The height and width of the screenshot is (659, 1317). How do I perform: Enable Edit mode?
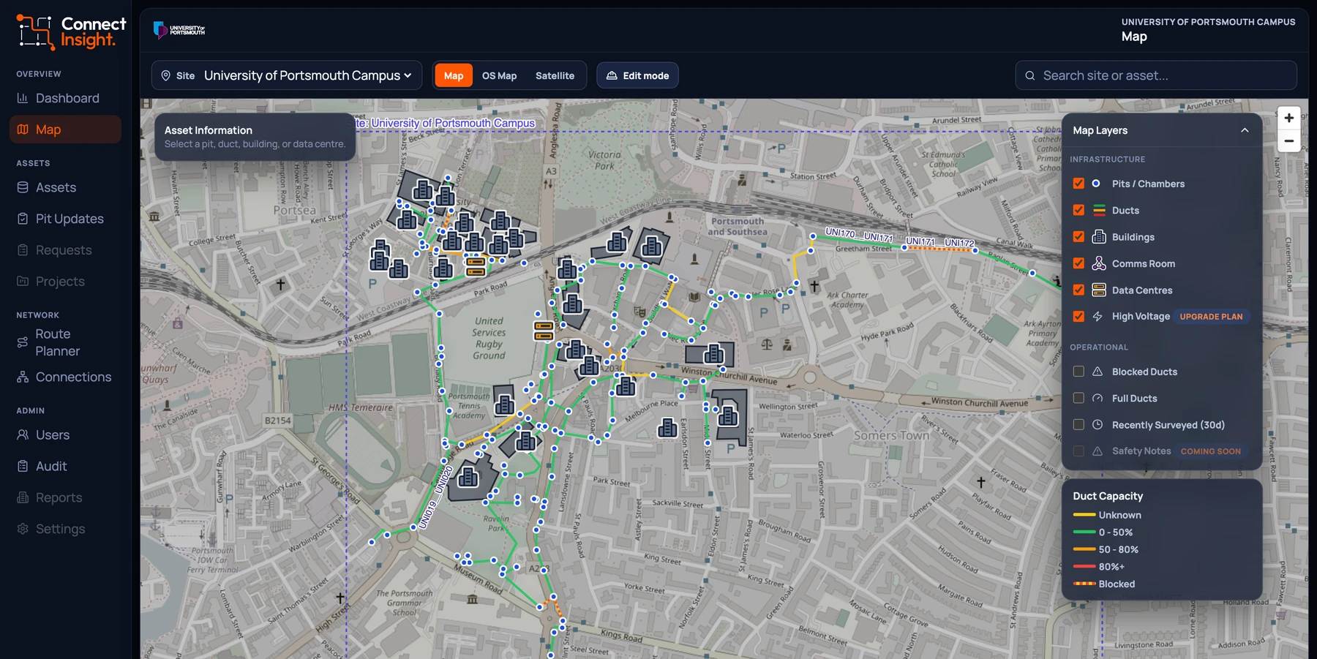click(x=637, y=75)
